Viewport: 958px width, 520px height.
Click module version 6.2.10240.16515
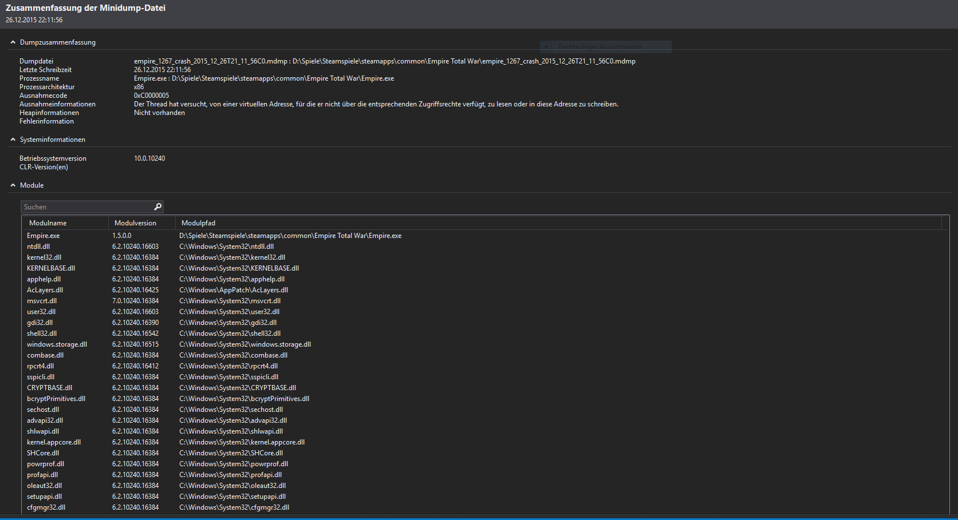tap(135, 344)
